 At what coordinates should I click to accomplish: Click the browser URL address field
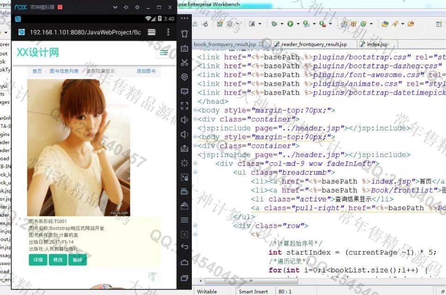coord(85,32)
